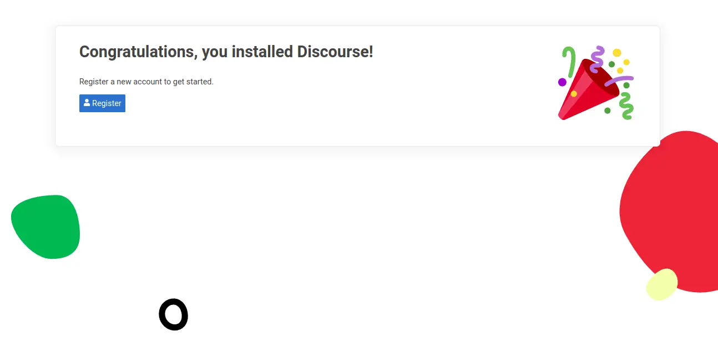Click the green hook-shaped streamer above popper
The width and height of the screenshot is (718, 351).
[x=569, y=61]
